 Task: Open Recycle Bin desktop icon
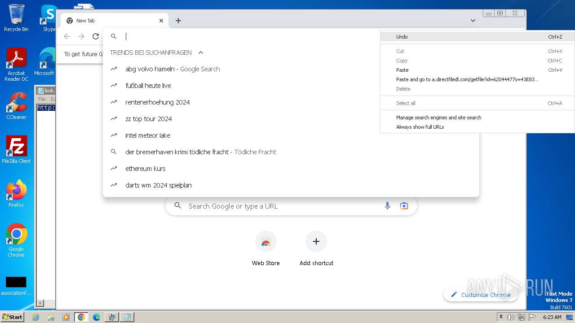[16, 18]
